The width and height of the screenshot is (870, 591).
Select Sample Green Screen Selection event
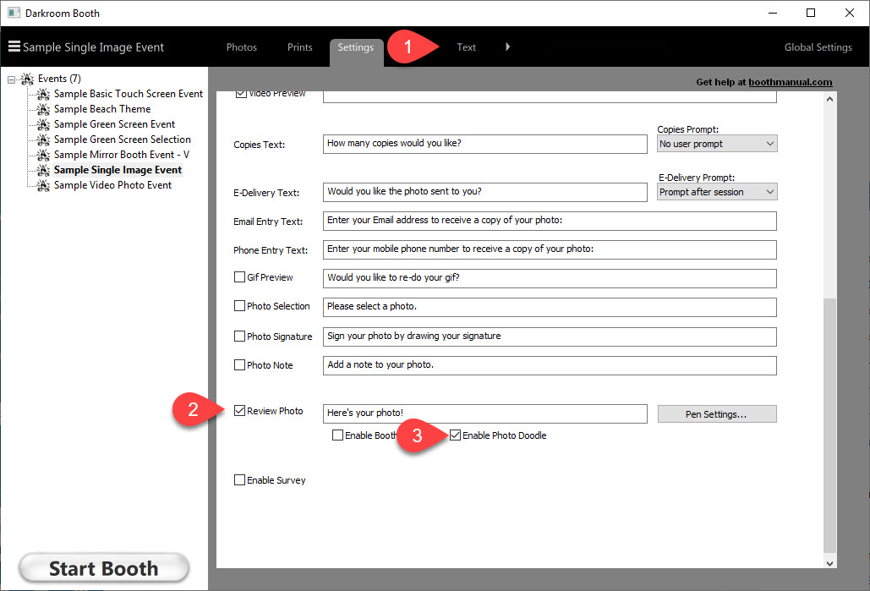coord(122,140)
